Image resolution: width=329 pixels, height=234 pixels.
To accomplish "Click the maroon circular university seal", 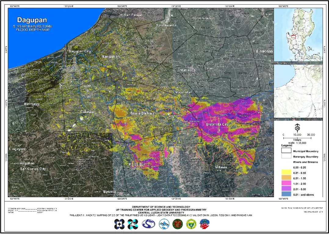I will [178, 225].
